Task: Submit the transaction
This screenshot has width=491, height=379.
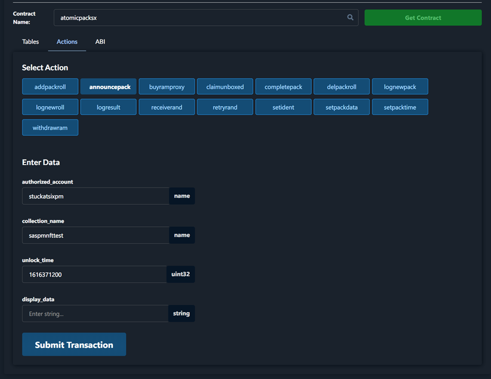Action: (x=74, y=344)
